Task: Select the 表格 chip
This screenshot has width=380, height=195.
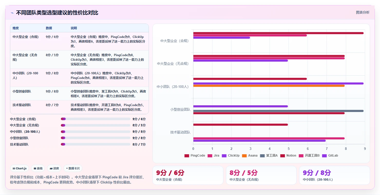Action: coord(38,168)
